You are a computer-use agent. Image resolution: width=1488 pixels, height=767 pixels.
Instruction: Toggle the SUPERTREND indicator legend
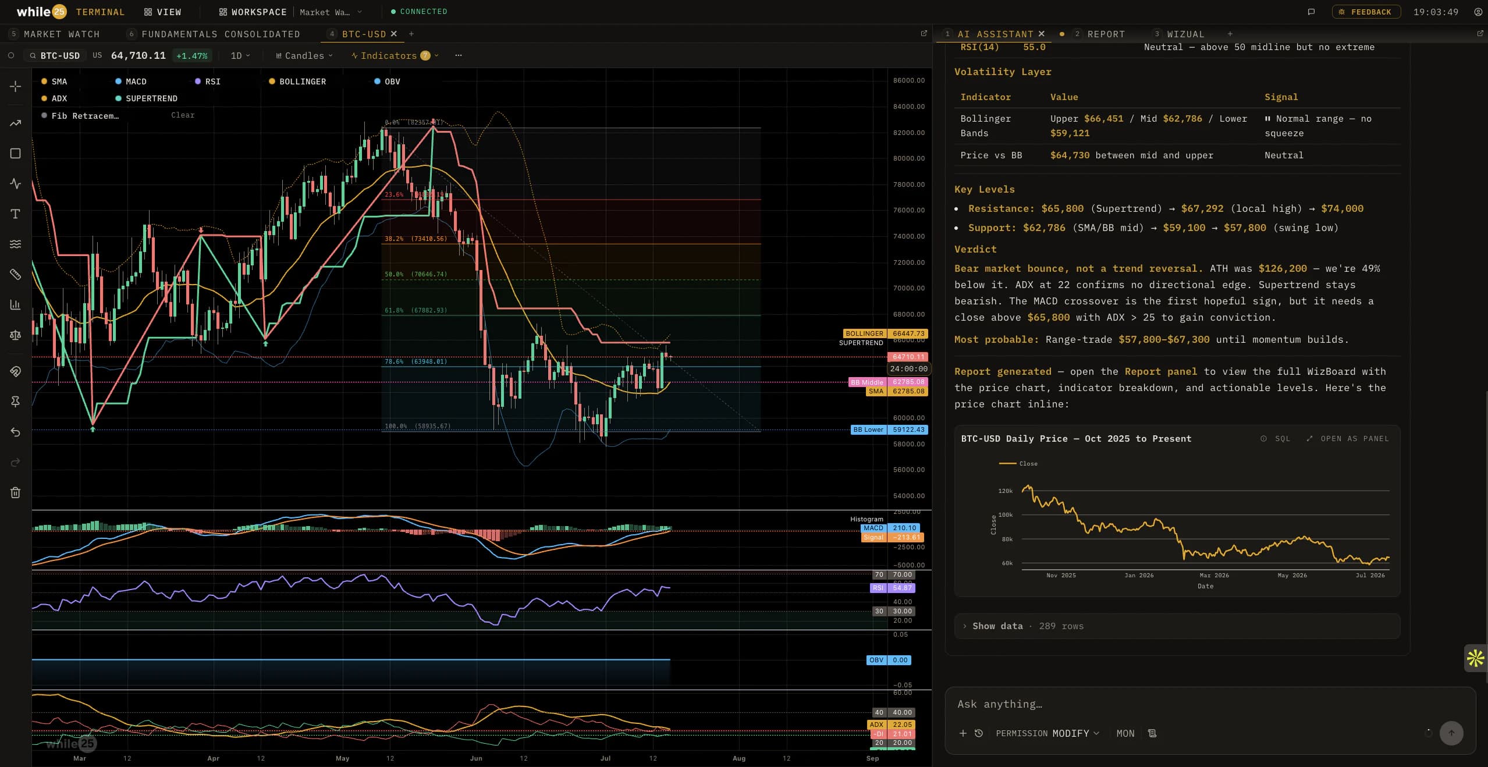coord(147,98)
